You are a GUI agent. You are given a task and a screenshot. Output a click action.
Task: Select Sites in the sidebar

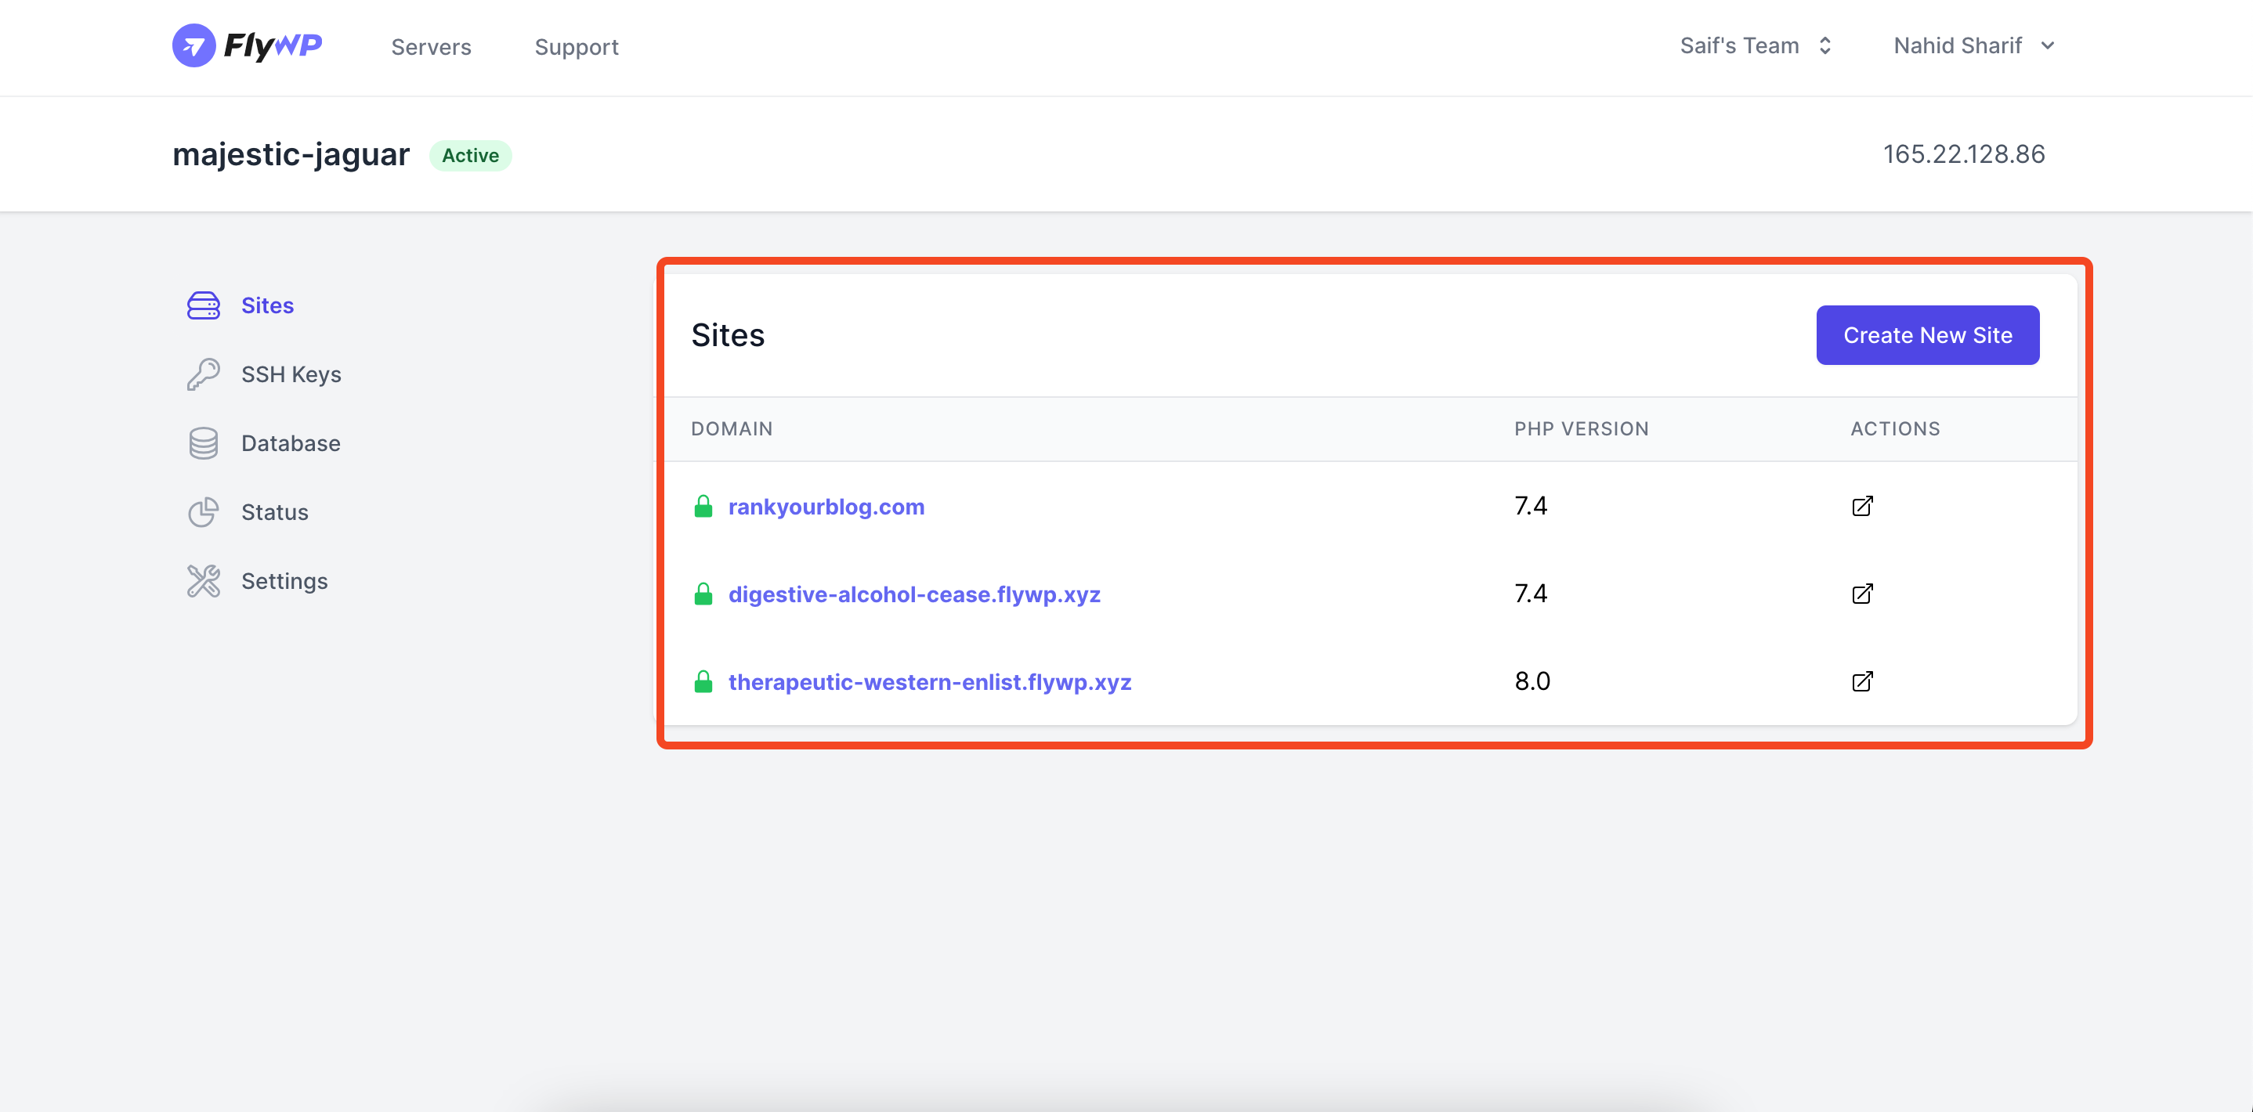coord(267,305)
